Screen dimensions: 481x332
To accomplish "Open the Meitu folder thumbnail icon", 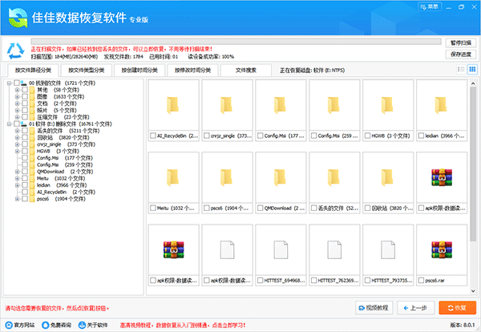I will pyautogui.click(x=173, y=177).
